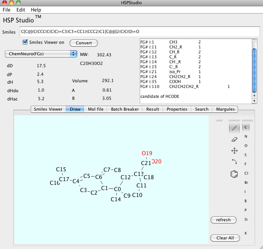Click atom C17 in the drawing
The image size is (263, 249).
[x=64, y=179]
